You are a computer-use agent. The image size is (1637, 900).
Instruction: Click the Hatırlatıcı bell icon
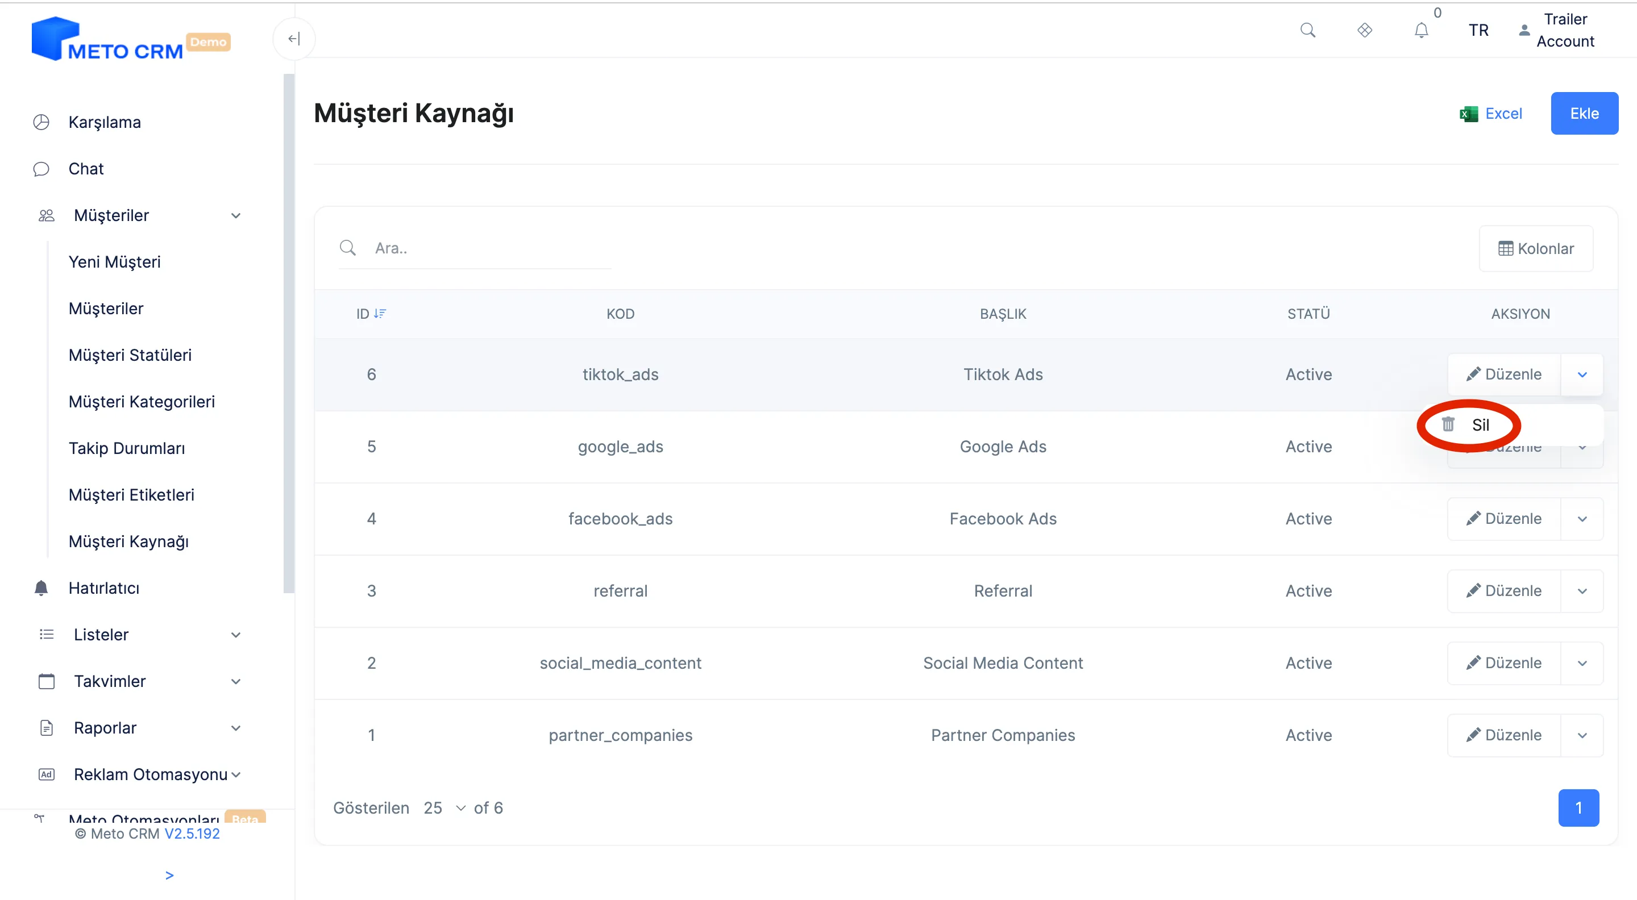[x=41, y=588]
